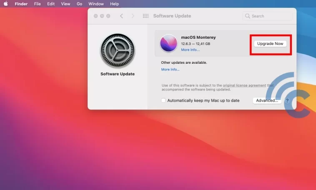Close the Software Update window
Viewport: 316px width, 190px height.
pos(96,16)
